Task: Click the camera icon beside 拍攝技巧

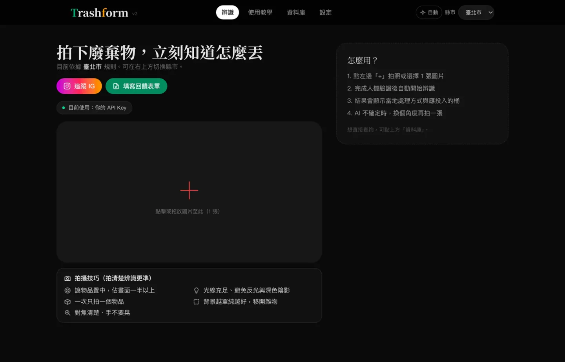Action: point(67,278)
